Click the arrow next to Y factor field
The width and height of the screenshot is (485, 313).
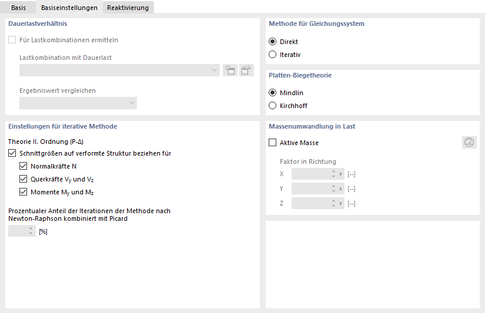point(341,189)
